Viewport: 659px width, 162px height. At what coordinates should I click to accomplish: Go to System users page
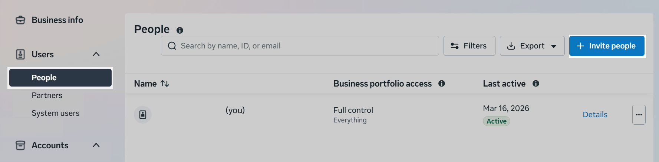(x=55, y=113)
